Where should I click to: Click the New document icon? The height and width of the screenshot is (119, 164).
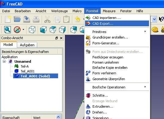pyautogui.click(x=8, y=19)
